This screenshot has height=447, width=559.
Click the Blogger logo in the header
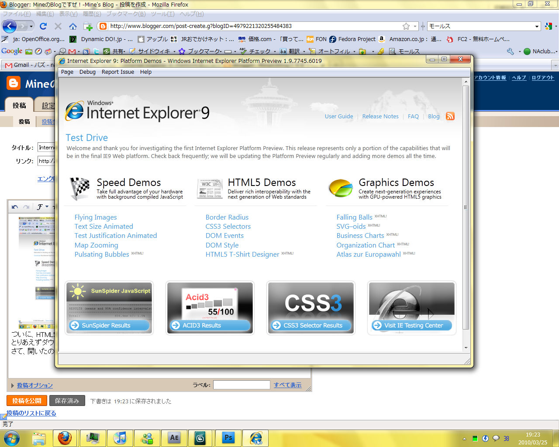(x=14, y=83)
